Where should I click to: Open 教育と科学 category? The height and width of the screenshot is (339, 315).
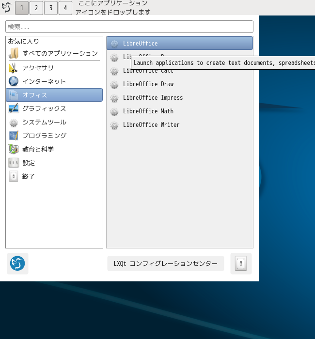[x=54, y=149]
